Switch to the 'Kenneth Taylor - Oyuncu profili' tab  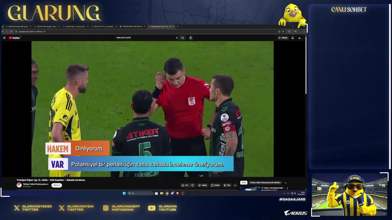tap(75, 27)
